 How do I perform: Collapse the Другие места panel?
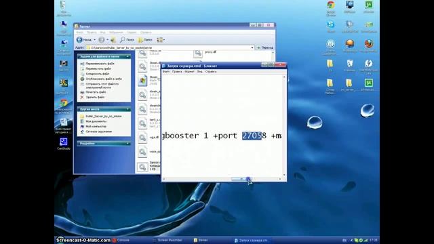127,109
